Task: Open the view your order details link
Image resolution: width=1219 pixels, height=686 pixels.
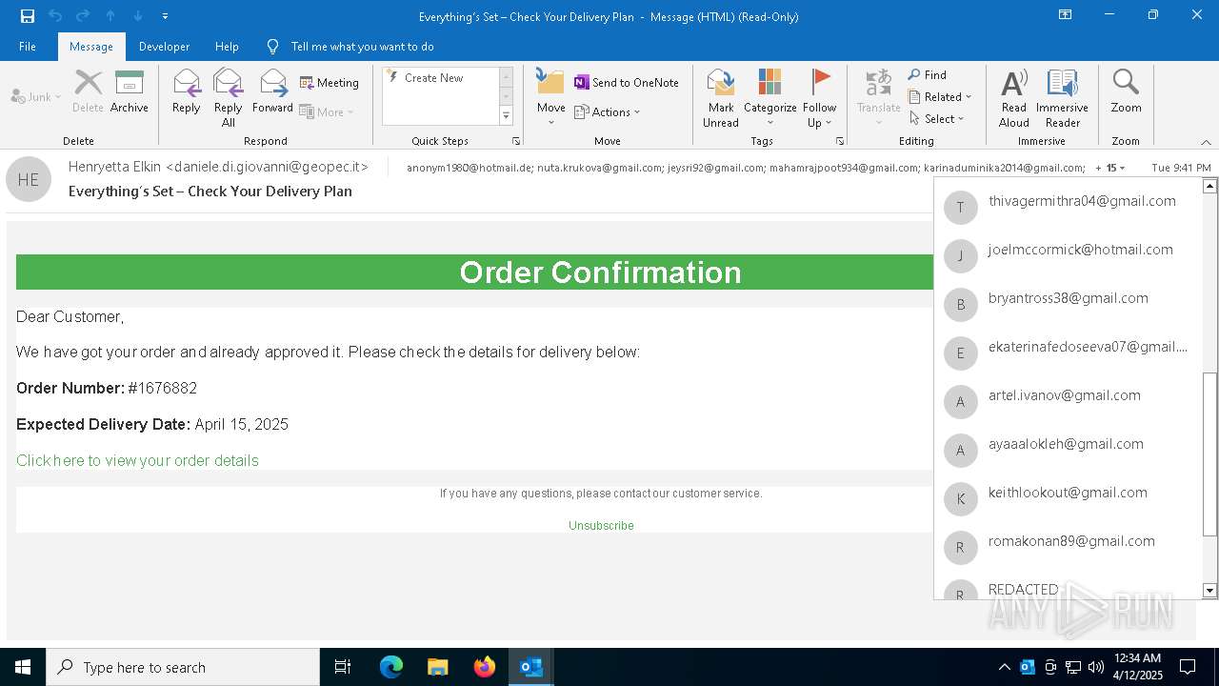Action: [x=137, y=460]
